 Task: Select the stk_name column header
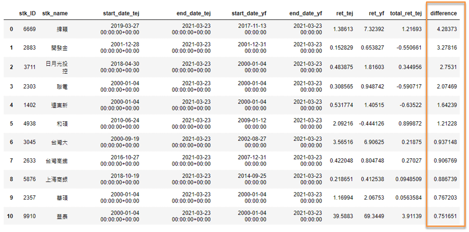(x=55, y=13)
